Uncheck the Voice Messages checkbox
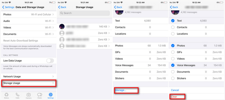Image resolution: width=225 pixels, height=100 pixels. point(173,65)
